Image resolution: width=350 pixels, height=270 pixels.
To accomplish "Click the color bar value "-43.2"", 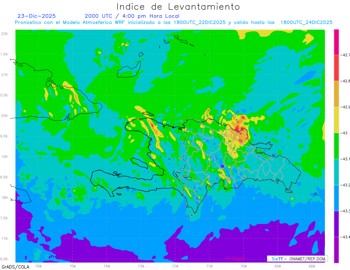I will pos(345,185).
